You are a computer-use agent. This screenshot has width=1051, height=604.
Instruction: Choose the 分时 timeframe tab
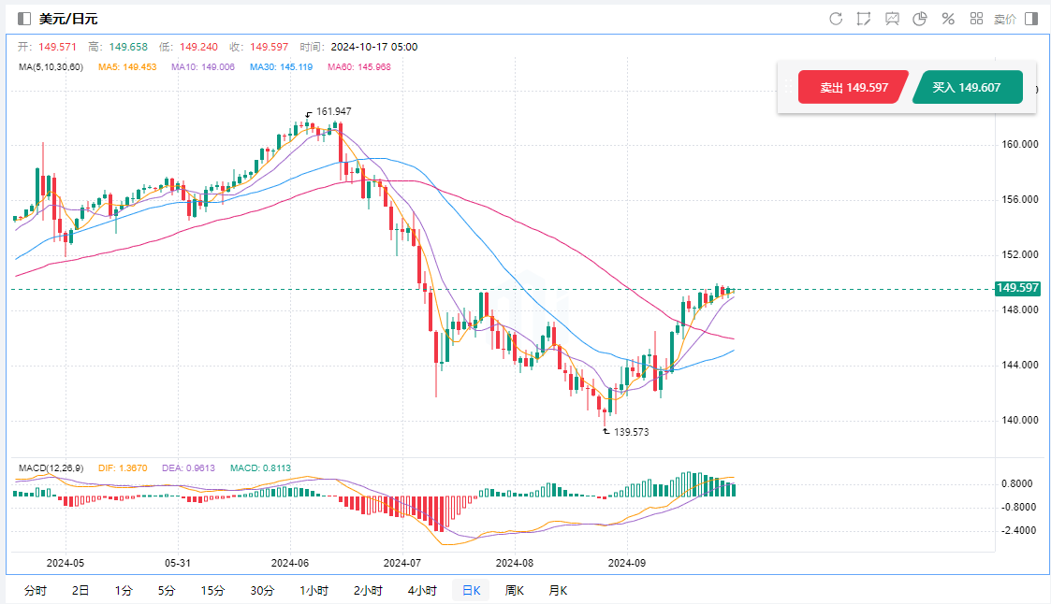(x=36, y=590)
